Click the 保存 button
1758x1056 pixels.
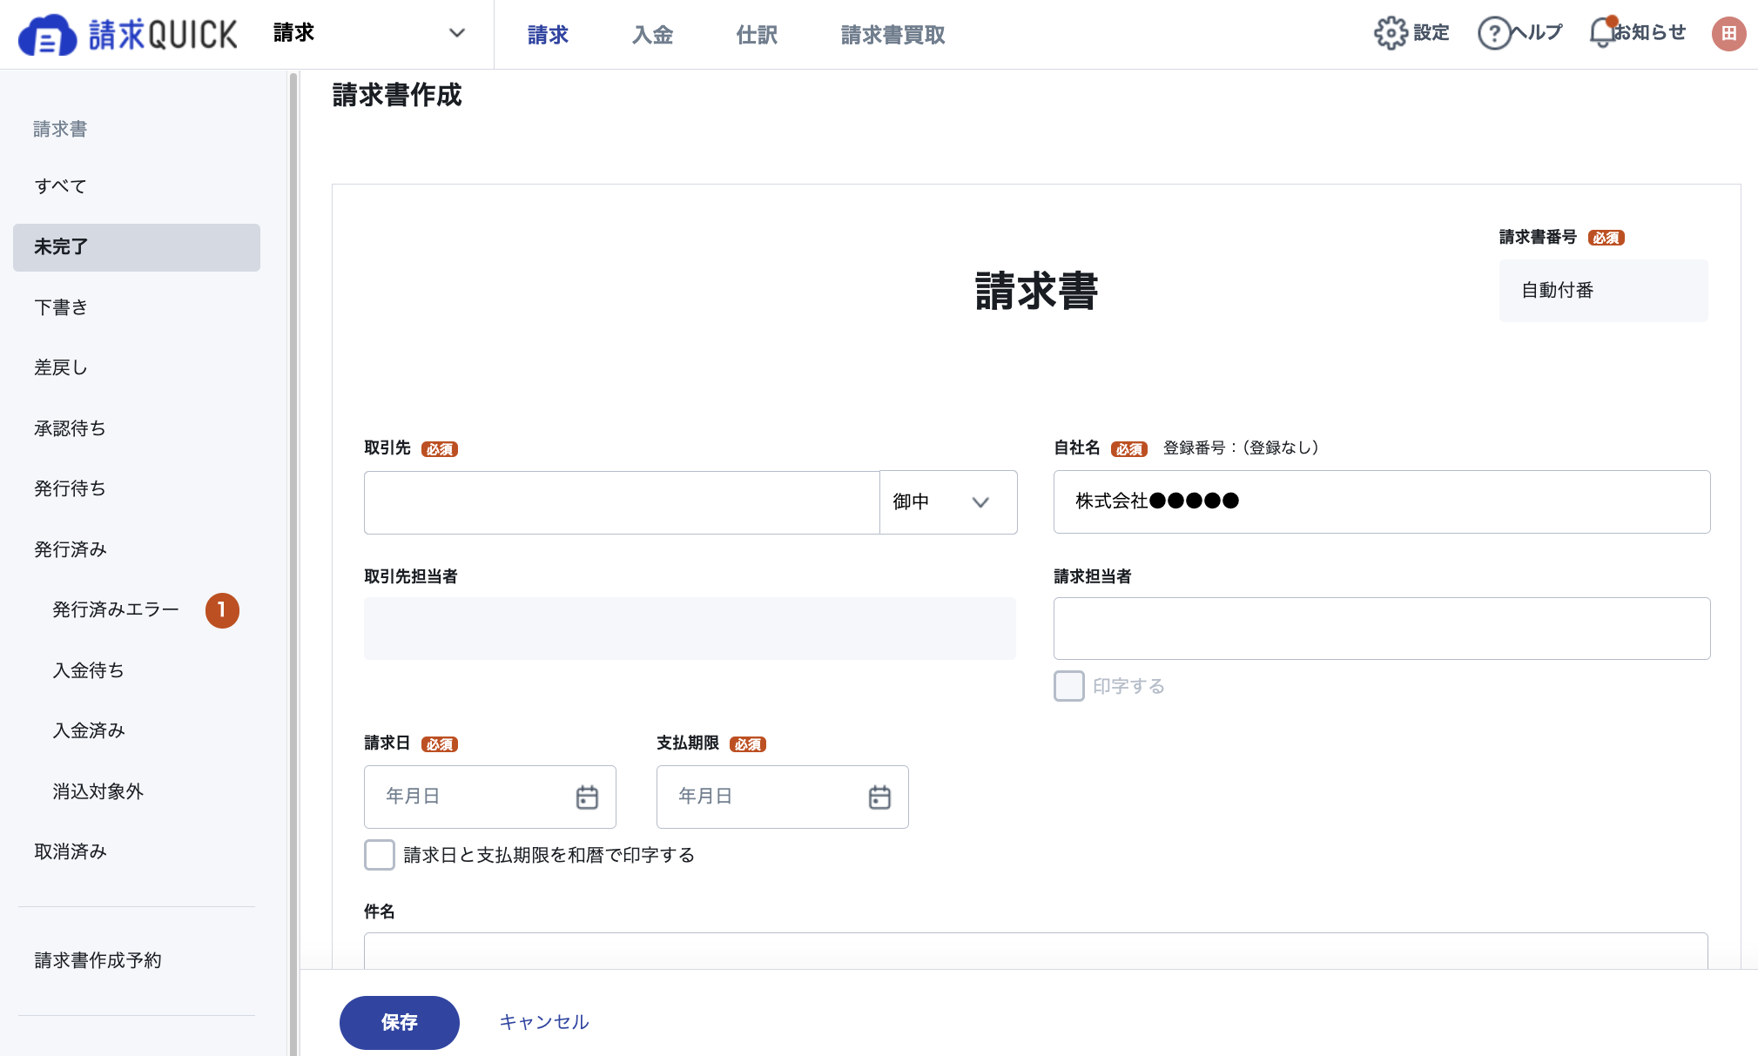pyautogui.click(x=400, y=1022)
